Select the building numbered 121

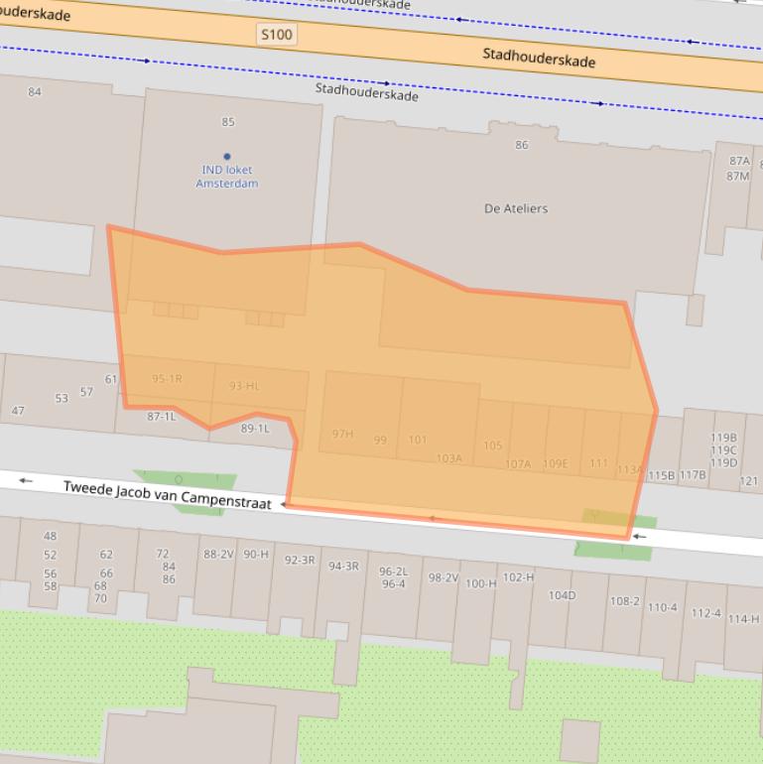[x=749, y=481]
